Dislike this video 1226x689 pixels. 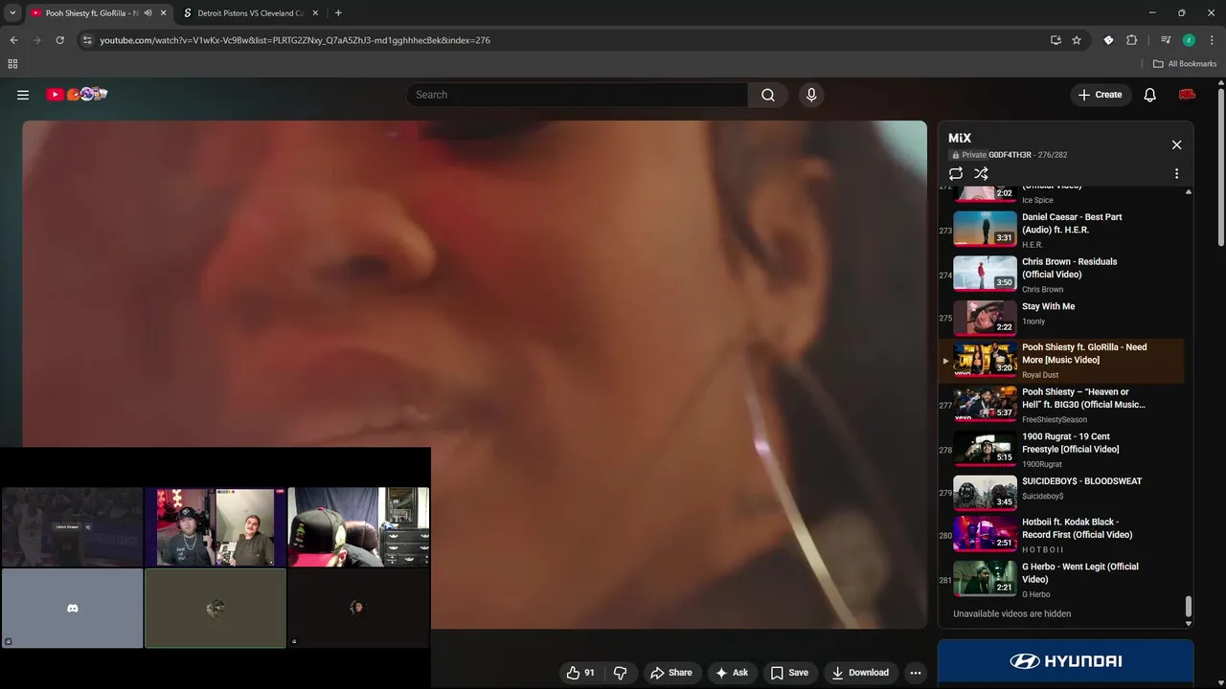[620, 673]
